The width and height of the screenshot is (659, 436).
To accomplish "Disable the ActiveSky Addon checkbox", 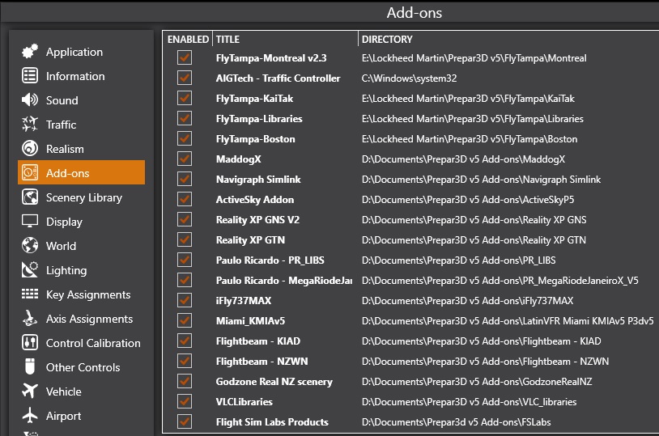I will (x=184, y=199).
